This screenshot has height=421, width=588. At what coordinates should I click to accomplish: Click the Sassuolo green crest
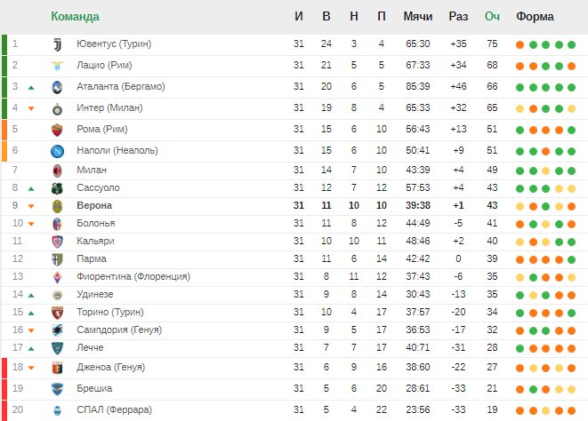coord(57,188)
